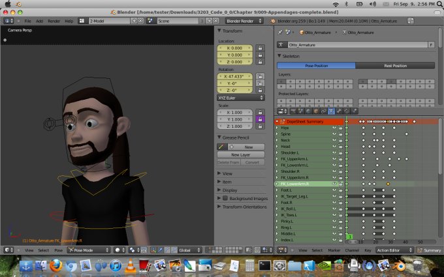Click Grease Pencil New button
This screenshot has width=444, height=277.
click(x=246, y=147)
